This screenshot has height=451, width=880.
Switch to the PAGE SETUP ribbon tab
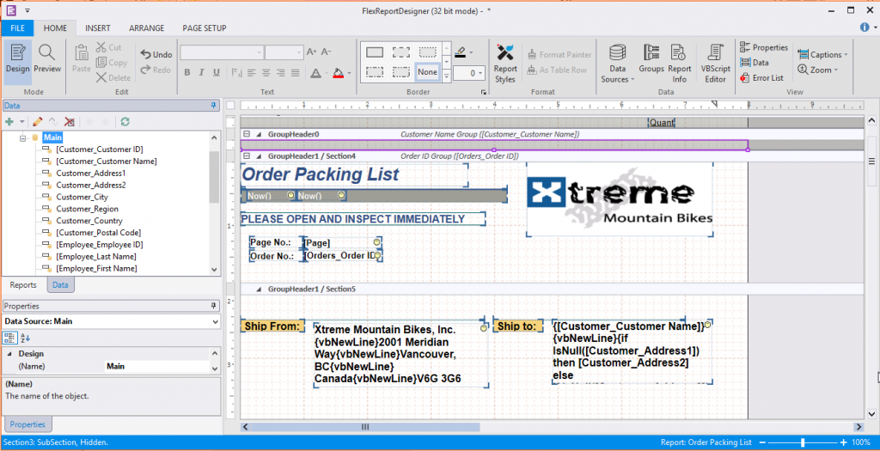(x=205, y=28)
